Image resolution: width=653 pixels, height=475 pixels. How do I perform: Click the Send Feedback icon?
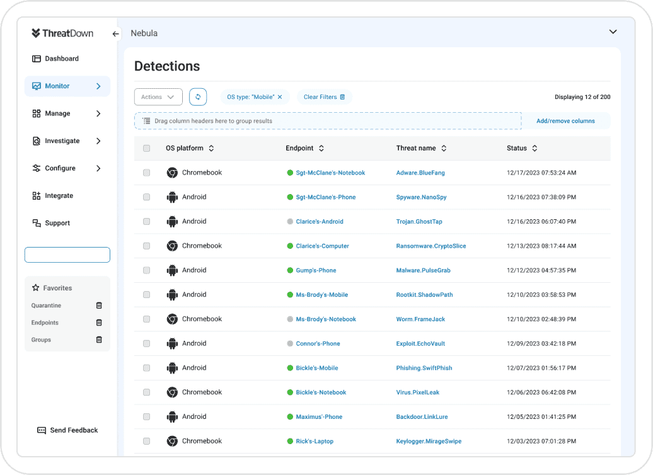point(42,430)
